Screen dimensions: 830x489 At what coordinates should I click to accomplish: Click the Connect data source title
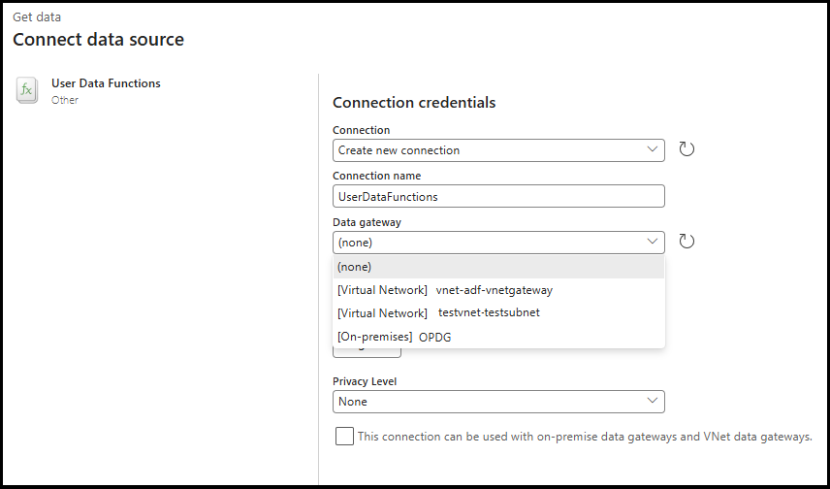click(99, 39)
